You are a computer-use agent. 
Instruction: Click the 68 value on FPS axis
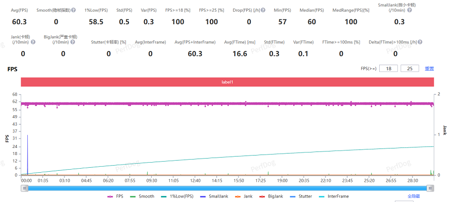point(15,94)
